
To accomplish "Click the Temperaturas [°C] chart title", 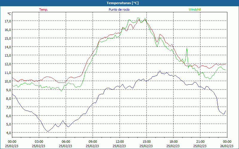I will 122,3.
